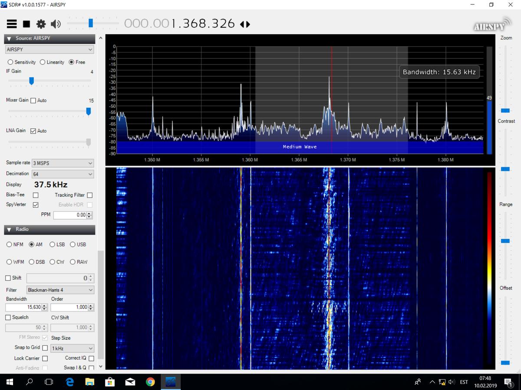Viewport: 521px width, 390px height.
Task: Select RAW demodulation mode
Action: [73, 262]
